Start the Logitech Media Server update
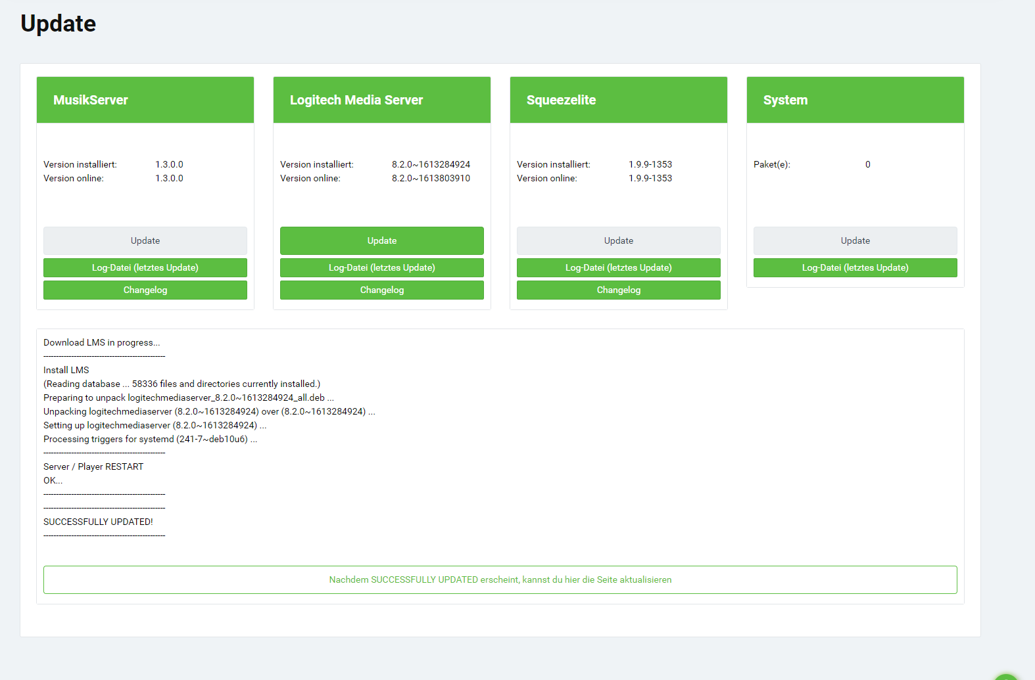The image size is (1035, 680). [x=382, y=240]
